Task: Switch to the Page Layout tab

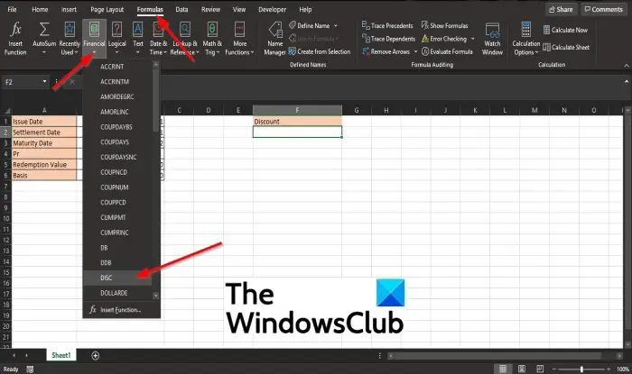Action: (107, 9)
